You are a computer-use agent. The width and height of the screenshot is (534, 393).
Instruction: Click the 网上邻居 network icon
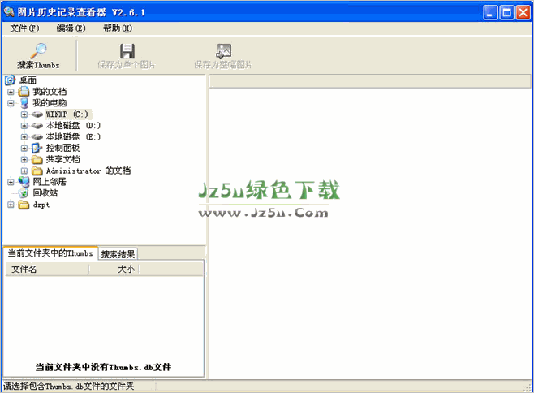[24, 182]
